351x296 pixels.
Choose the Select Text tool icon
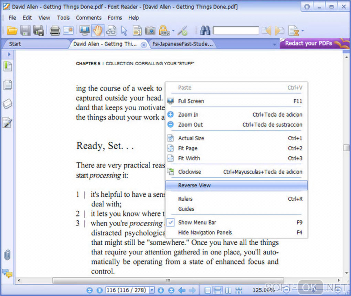137,30
